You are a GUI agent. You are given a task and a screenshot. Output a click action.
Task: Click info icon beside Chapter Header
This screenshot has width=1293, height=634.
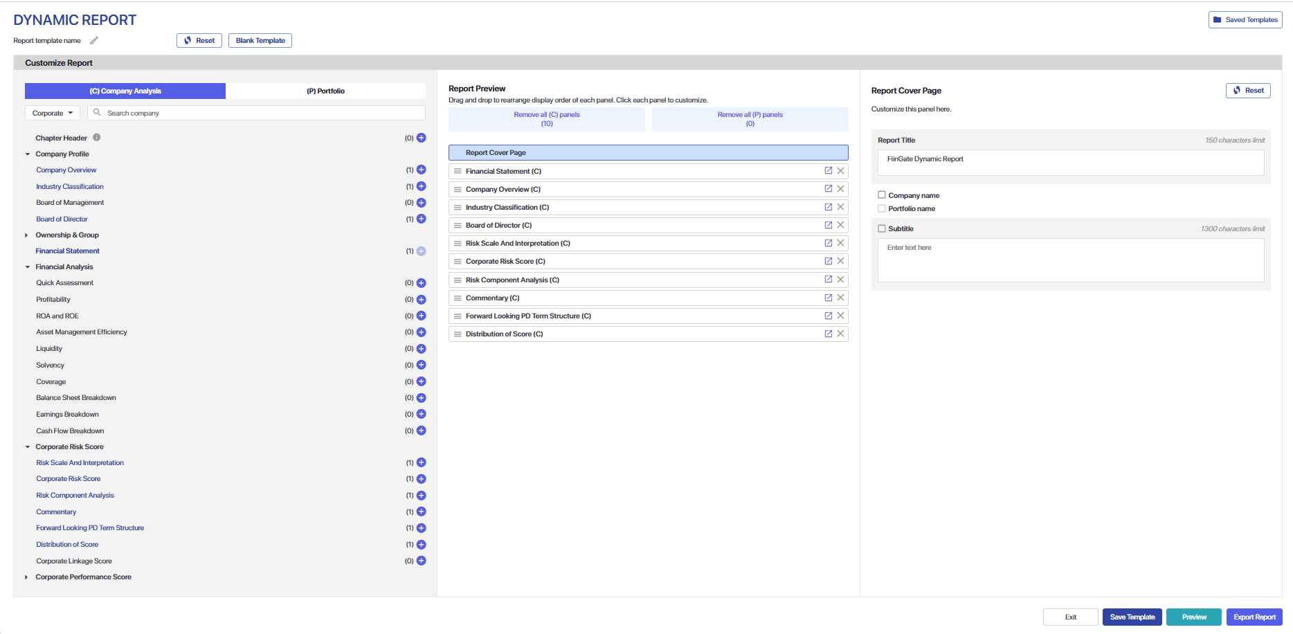(97, 138)
